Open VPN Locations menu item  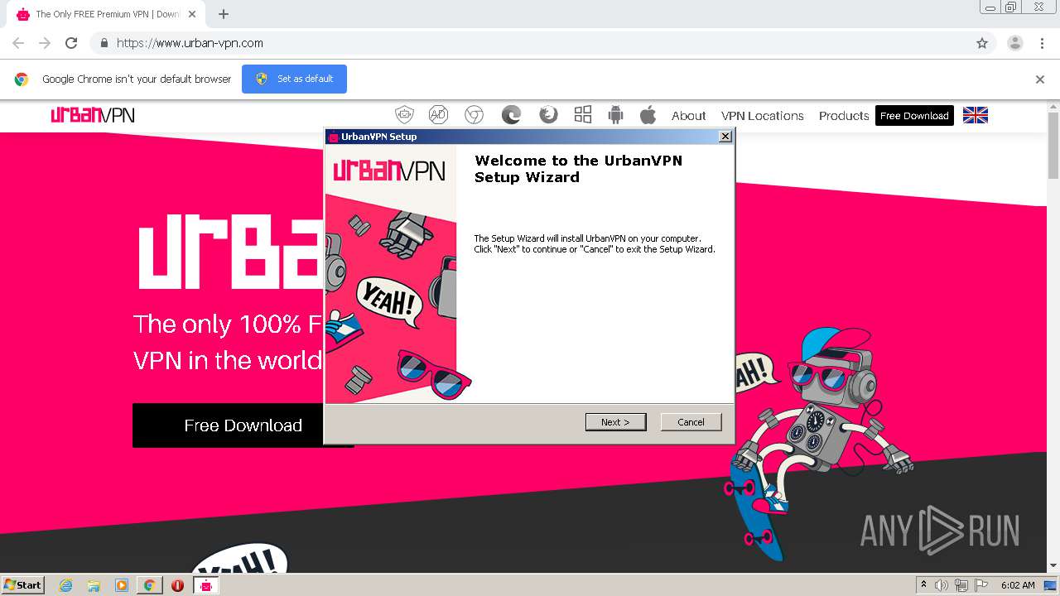point(763,116)
